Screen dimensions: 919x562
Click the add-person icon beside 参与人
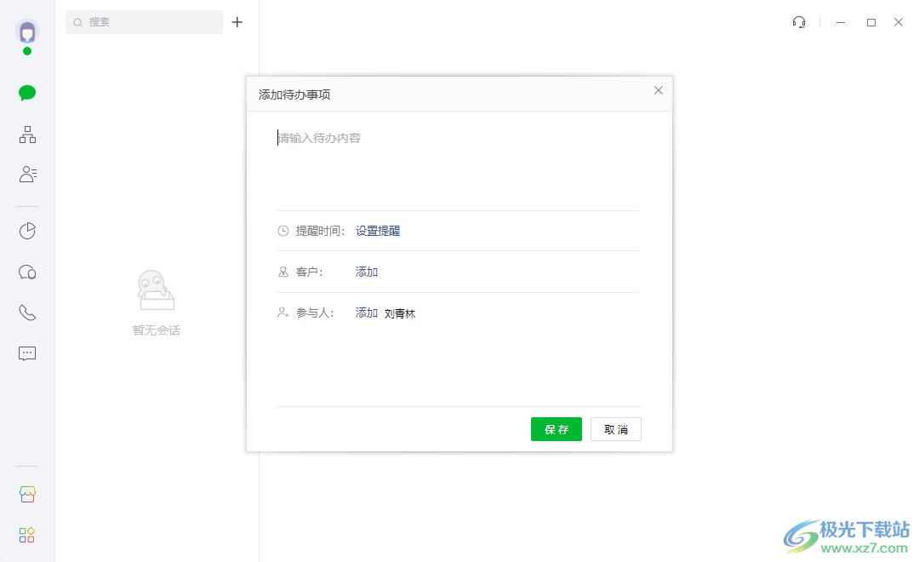[x=283, y=313]
